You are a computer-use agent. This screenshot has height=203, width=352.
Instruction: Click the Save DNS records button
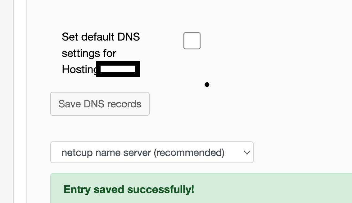100,104
